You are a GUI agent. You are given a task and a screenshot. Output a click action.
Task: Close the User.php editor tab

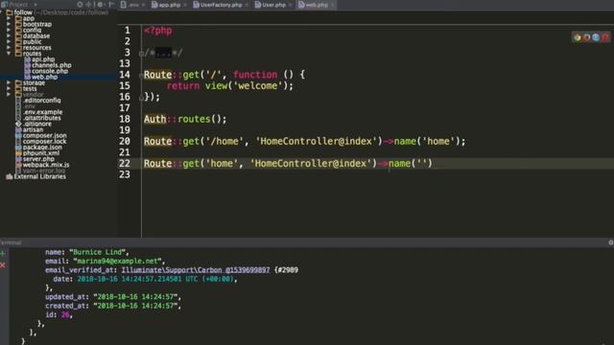(x=290, y=5)
